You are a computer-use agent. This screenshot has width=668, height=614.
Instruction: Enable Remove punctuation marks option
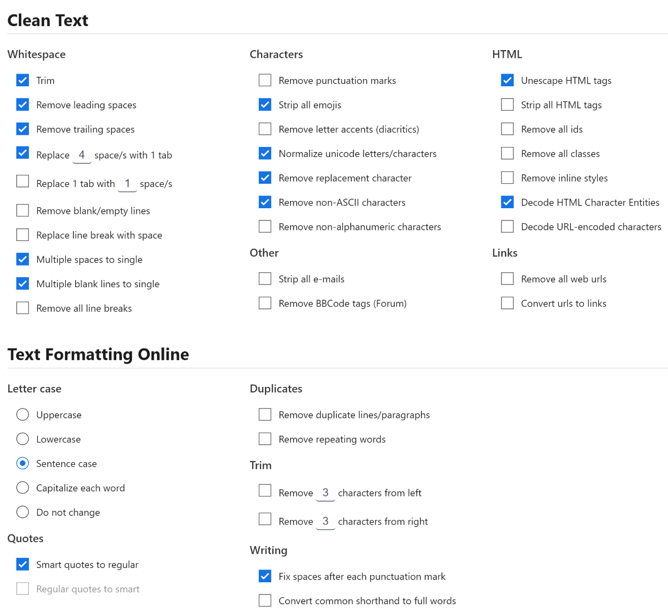[x=265, y=80]
